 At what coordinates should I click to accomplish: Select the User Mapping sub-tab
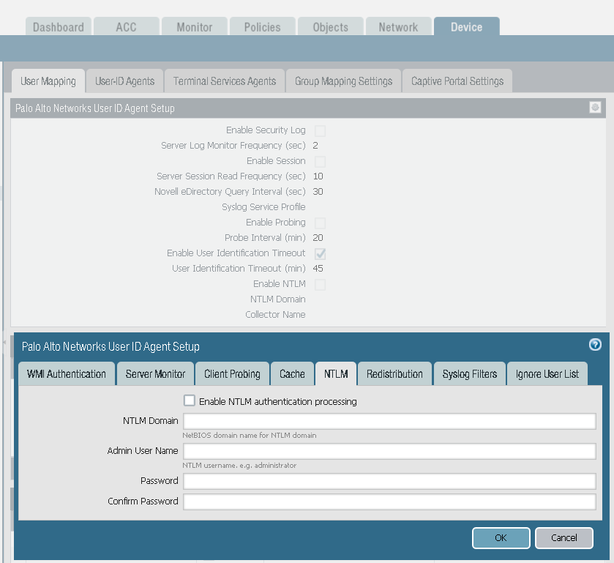[48, 81]
